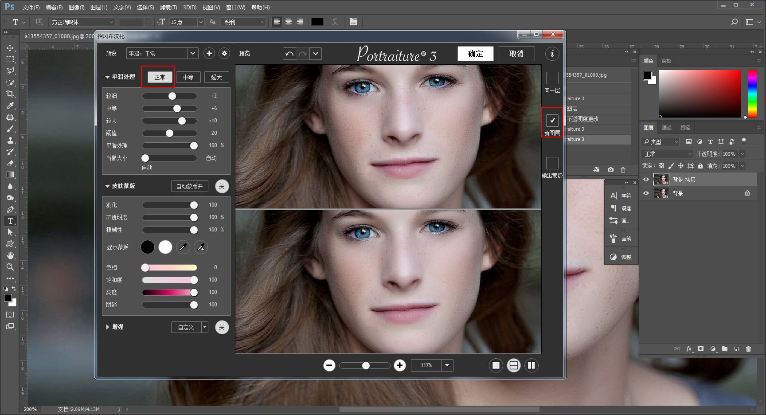
Task: Open preview zoom percentage dropdown
Action: [x=447, y=365]
